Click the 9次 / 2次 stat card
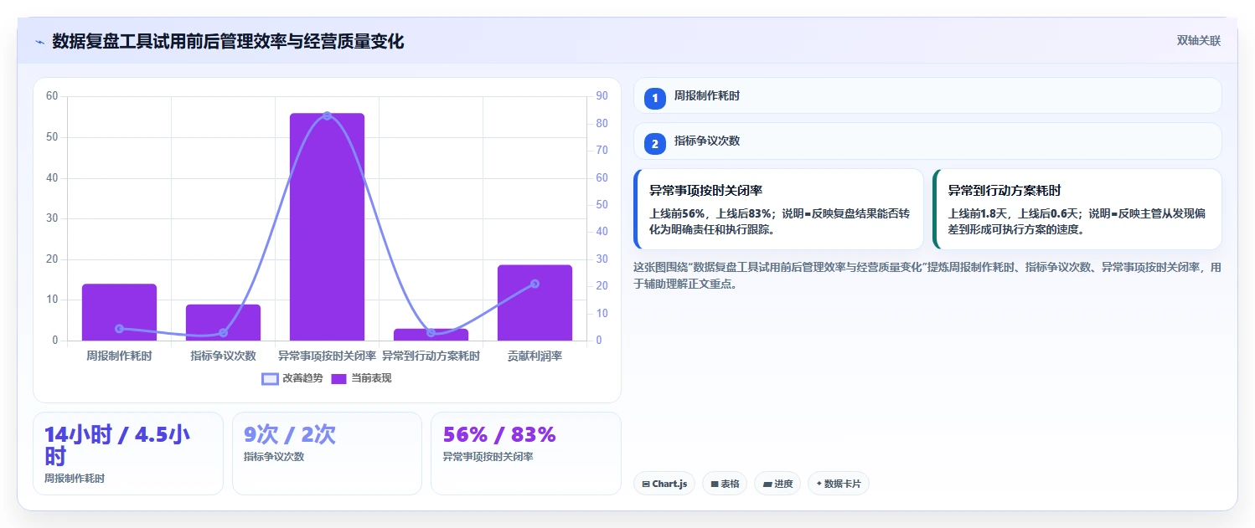The height and width of the screenshot is (528, 1255). click(327, 453)
